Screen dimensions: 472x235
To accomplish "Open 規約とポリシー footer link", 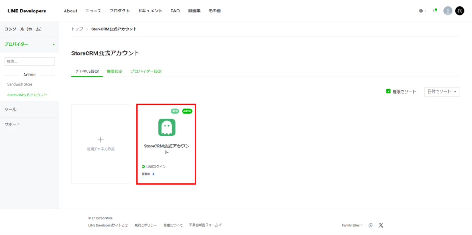I will pyautogui.click(x=146, y=225).
